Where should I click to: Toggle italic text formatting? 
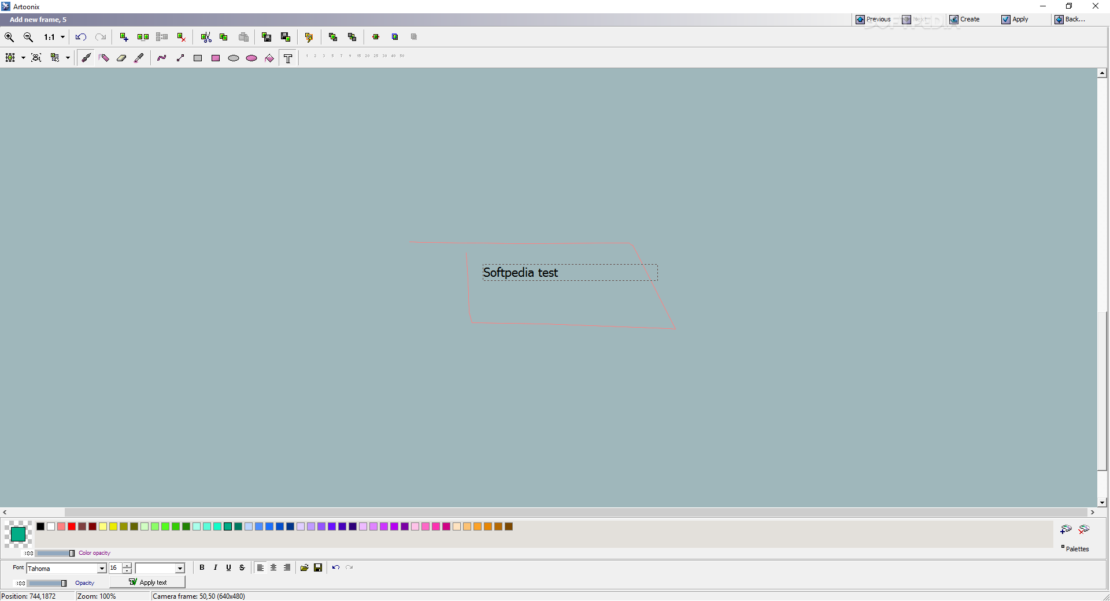(215, 567)
